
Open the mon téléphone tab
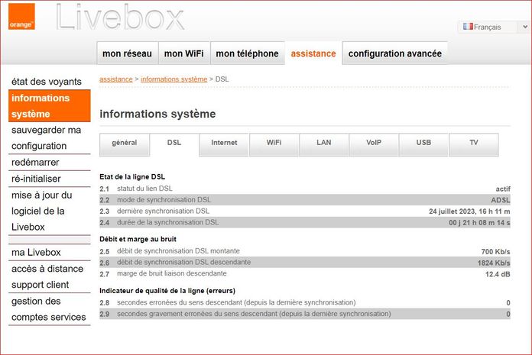point(248,53)
